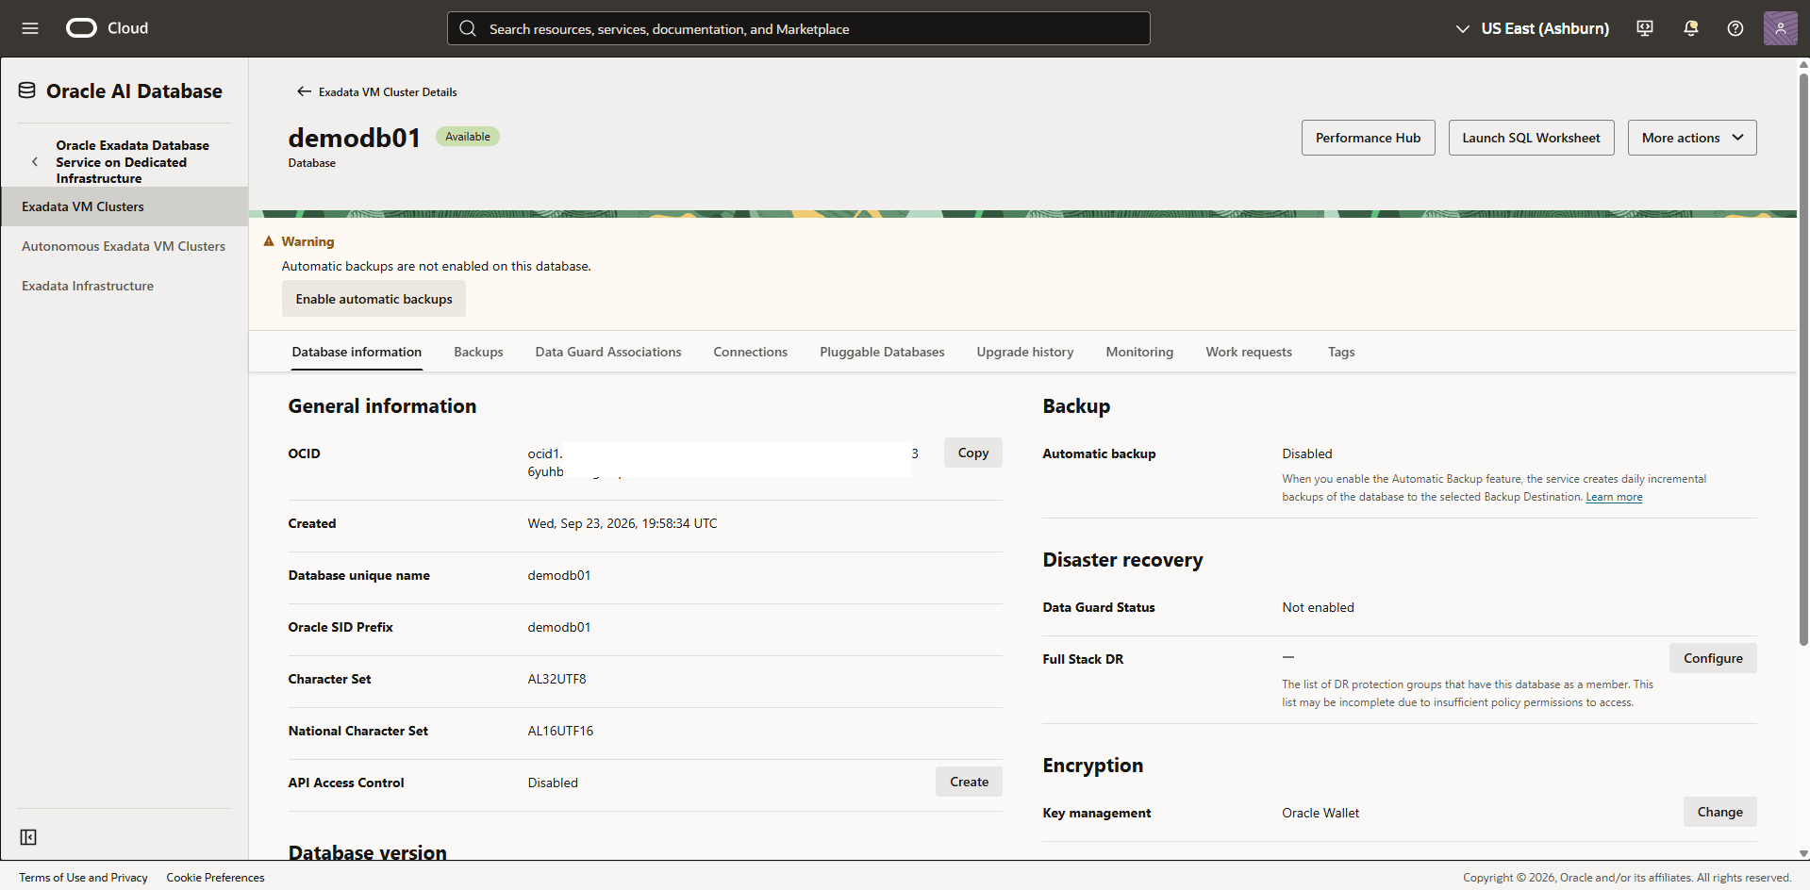
Task: Click the API Access Control 'Disabled' value
Action: pos(553,783)
